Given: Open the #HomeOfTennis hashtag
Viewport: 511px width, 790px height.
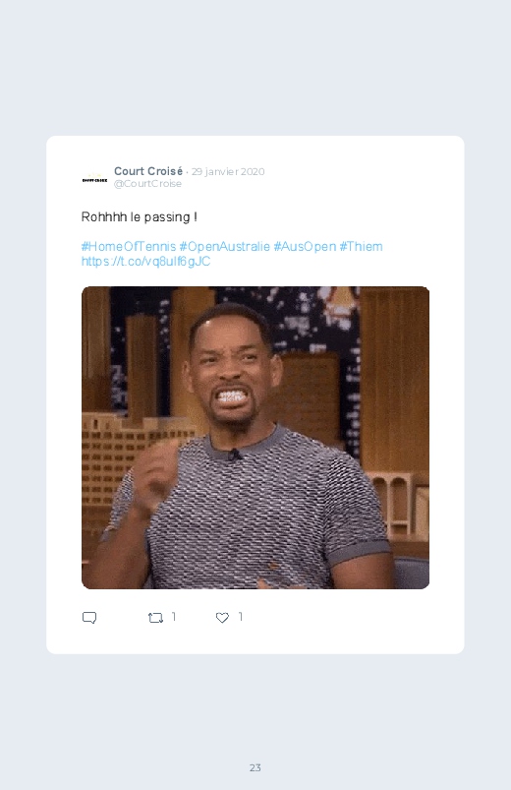Looking at the screenshot, I should click(129, 246).
